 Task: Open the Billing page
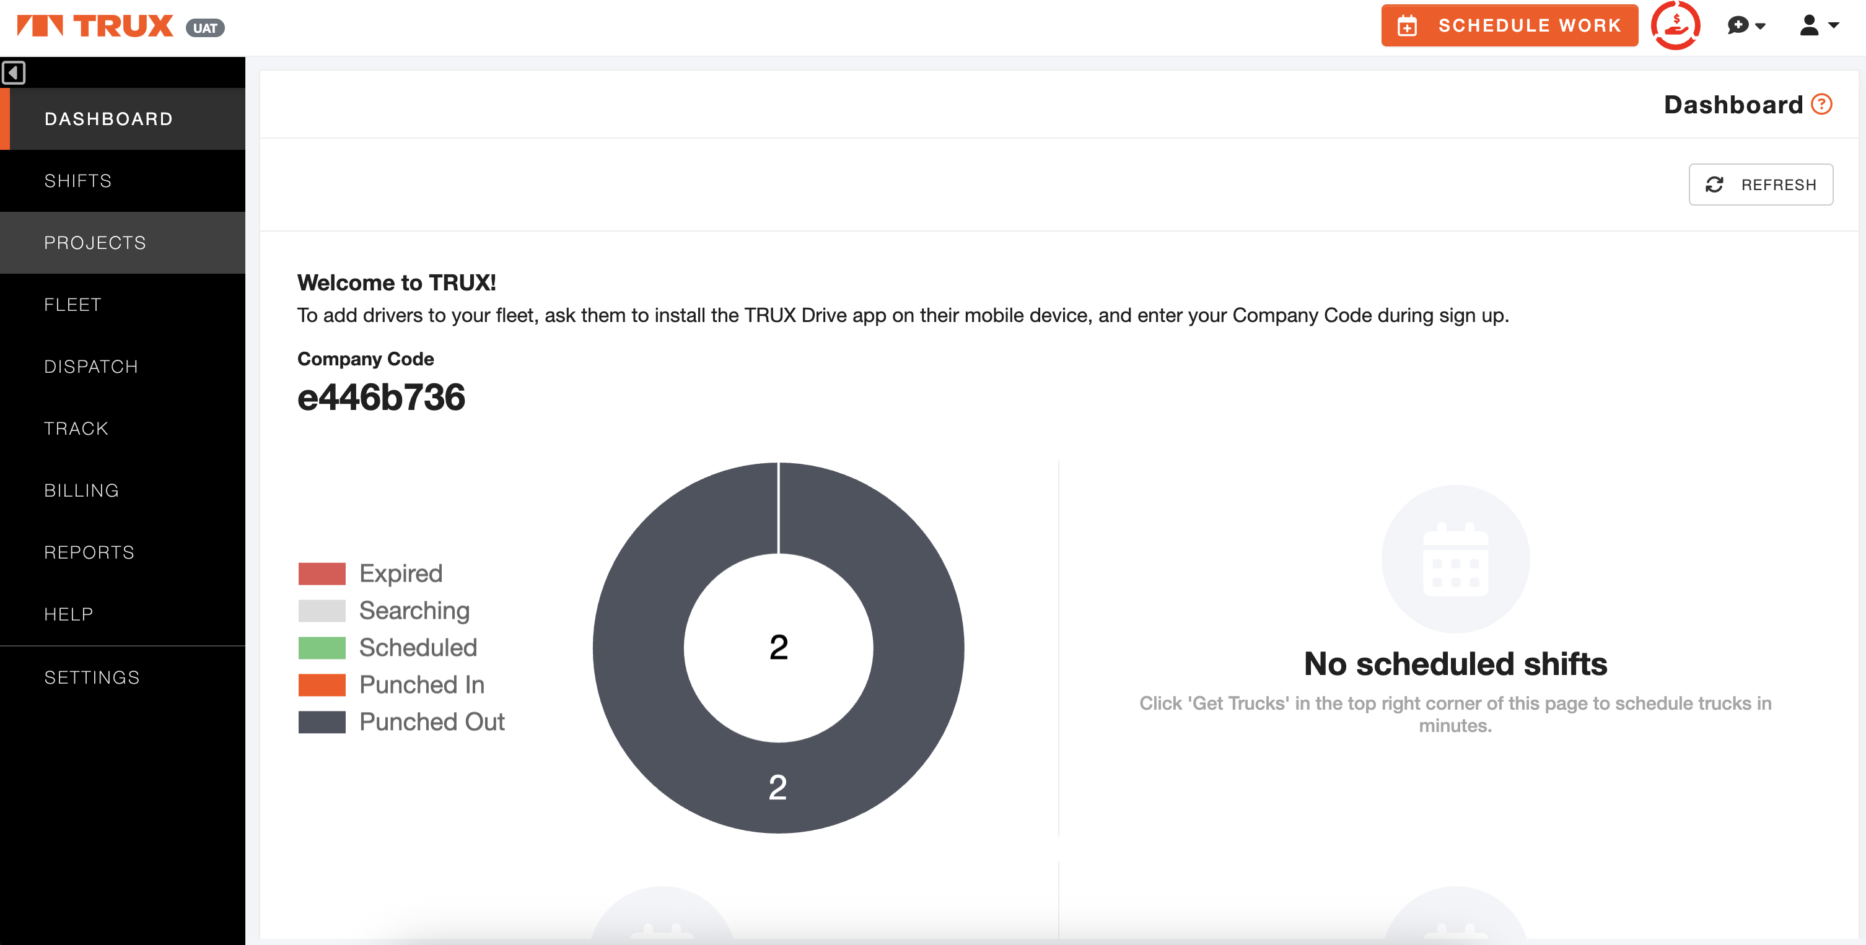click(x=81, y=490)
